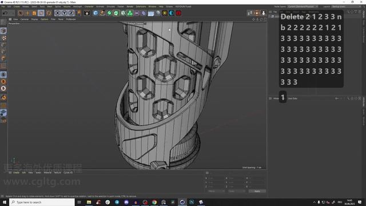
Task: Toggle Enable Snap in left palette
Action: pyautogui.click(x=3, y=97)
